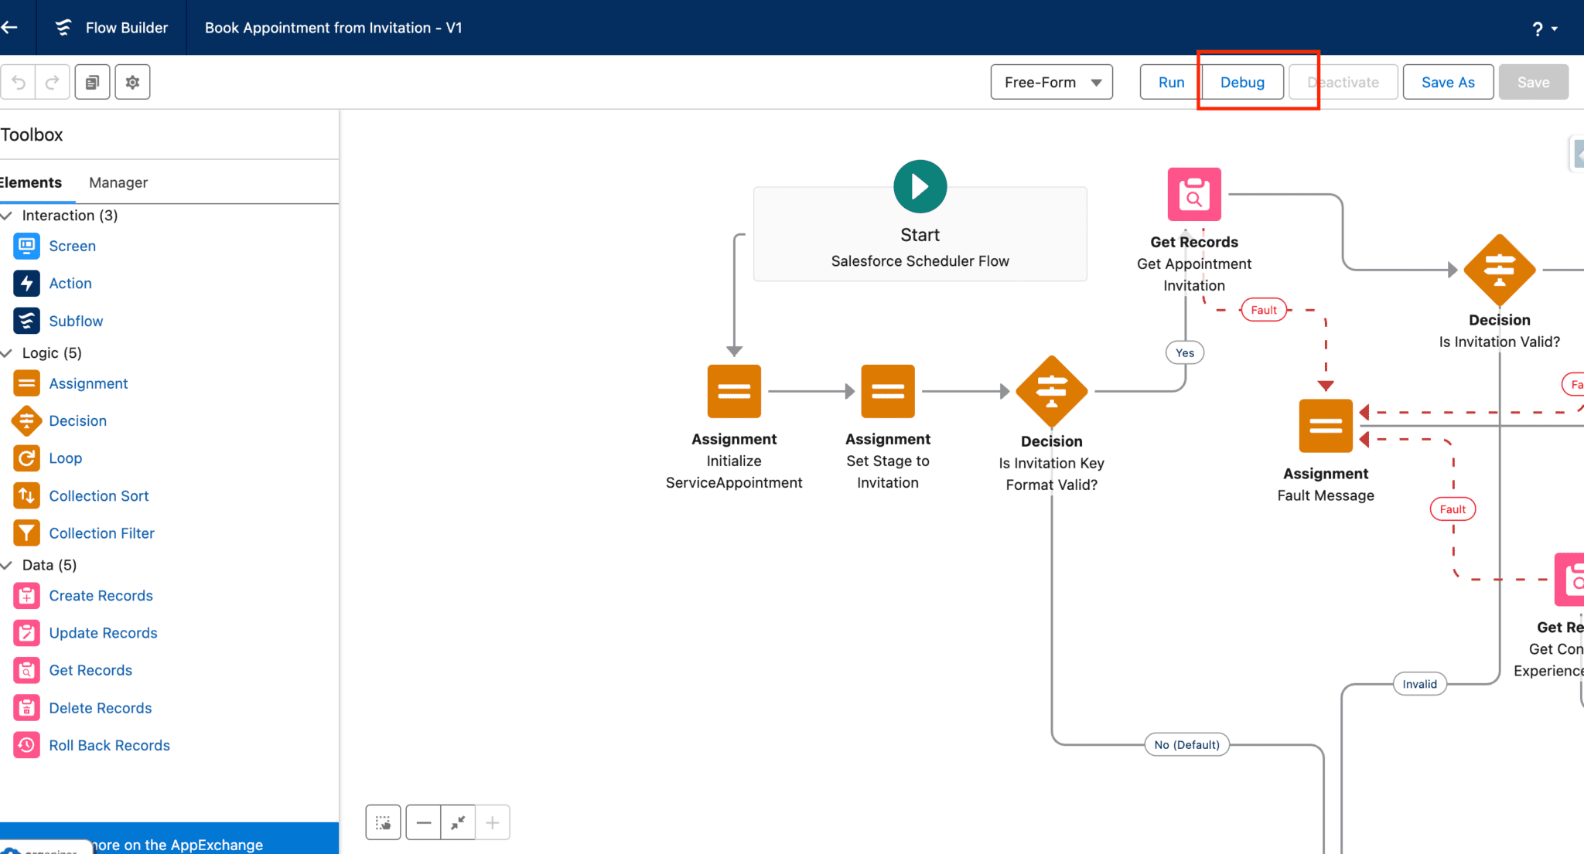Select the Create Records data element
This screenshot has width=1584, height=854.
tap(101, 595)
